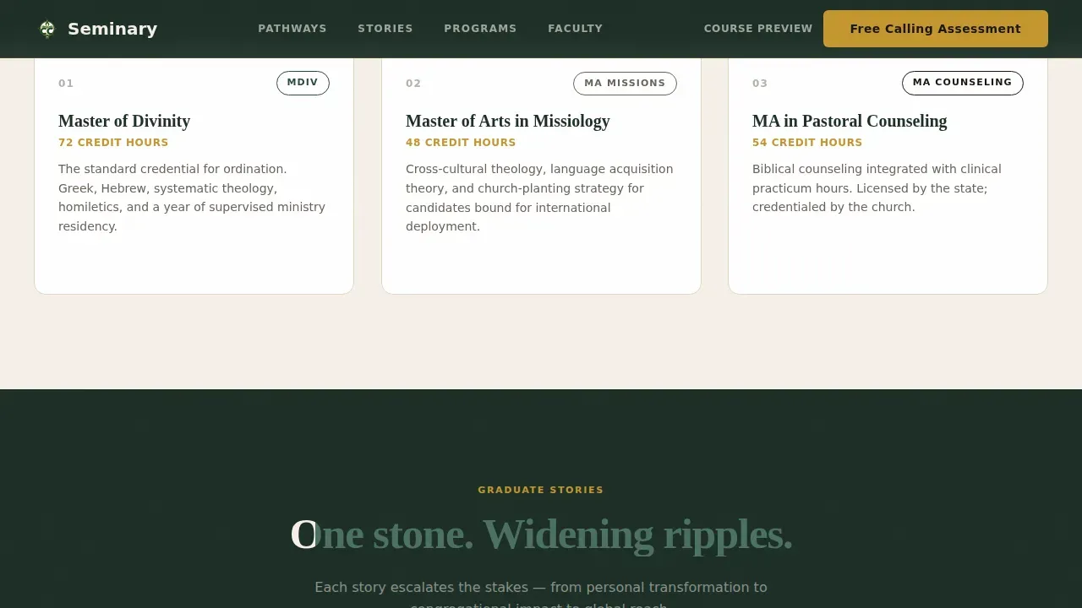Select the MDIV badge
Viewport: 1082px width, 608px height.
click(303, 83)
